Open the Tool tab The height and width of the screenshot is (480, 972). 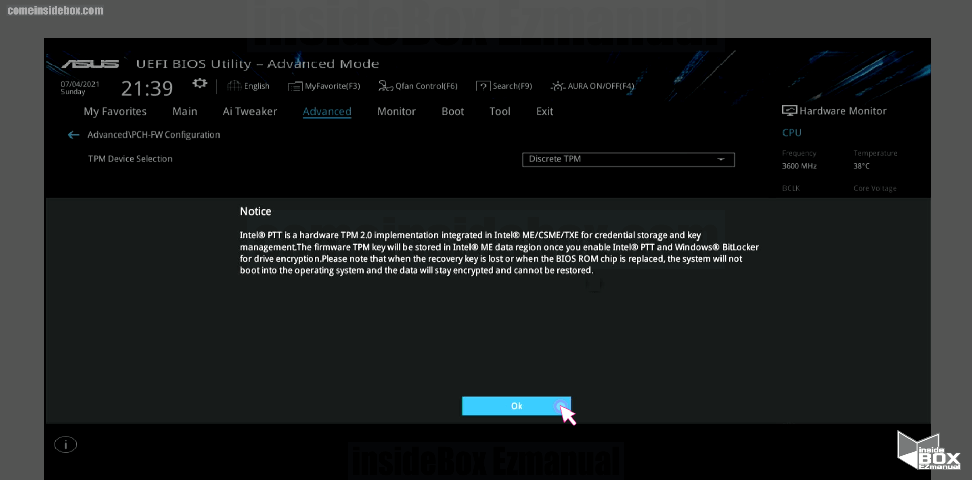(x=499, y=112)
